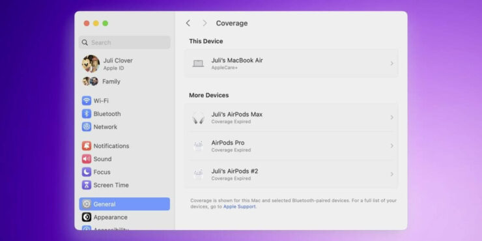Click the green zoom window button
The width and height of the screenshot is (482, 241).
[105, 23]
